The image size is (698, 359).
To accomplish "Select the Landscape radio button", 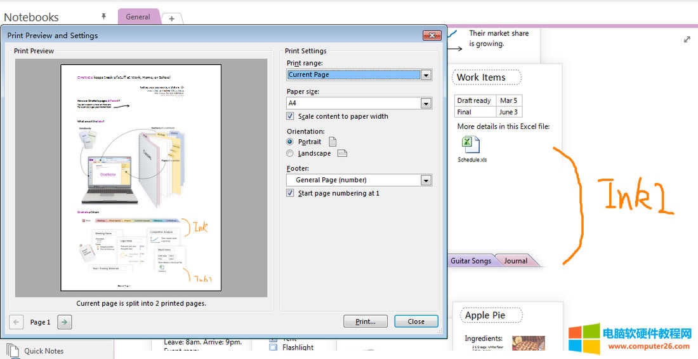I will pos(291,153).
